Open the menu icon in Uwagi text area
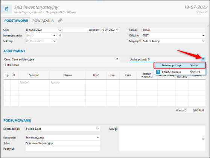The width and height of the screenshot is (210, 158). (x=203, y=139)
